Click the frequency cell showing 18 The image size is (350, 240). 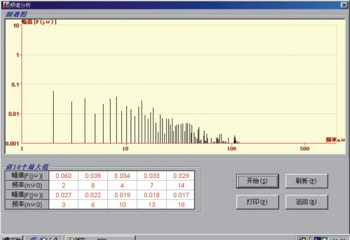(x=181, y=204)
